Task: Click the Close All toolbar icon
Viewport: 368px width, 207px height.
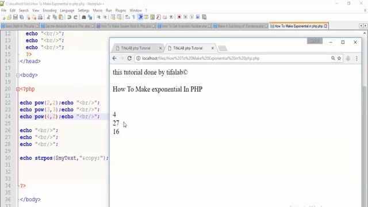Action: (x=34, y=17)
